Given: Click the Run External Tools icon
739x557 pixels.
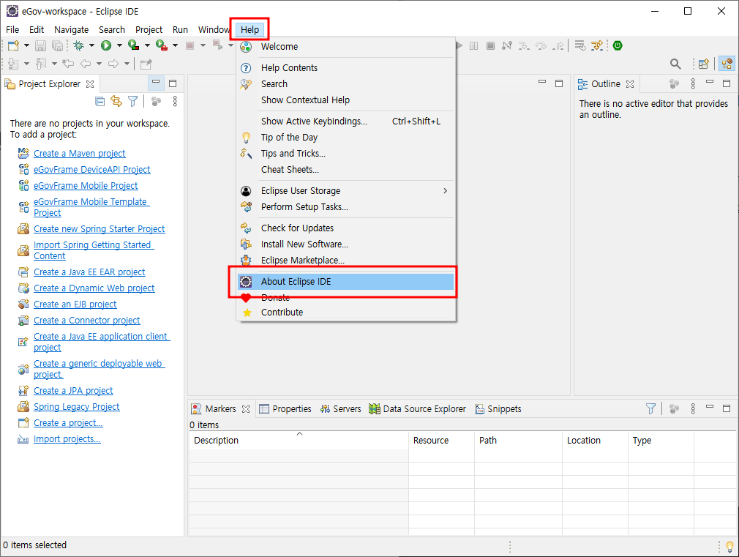Looking at the screenshot, I should coord(162,46).
